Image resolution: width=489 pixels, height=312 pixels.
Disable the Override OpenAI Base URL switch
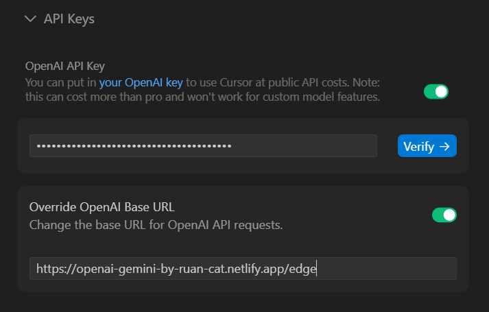point(444,215)
